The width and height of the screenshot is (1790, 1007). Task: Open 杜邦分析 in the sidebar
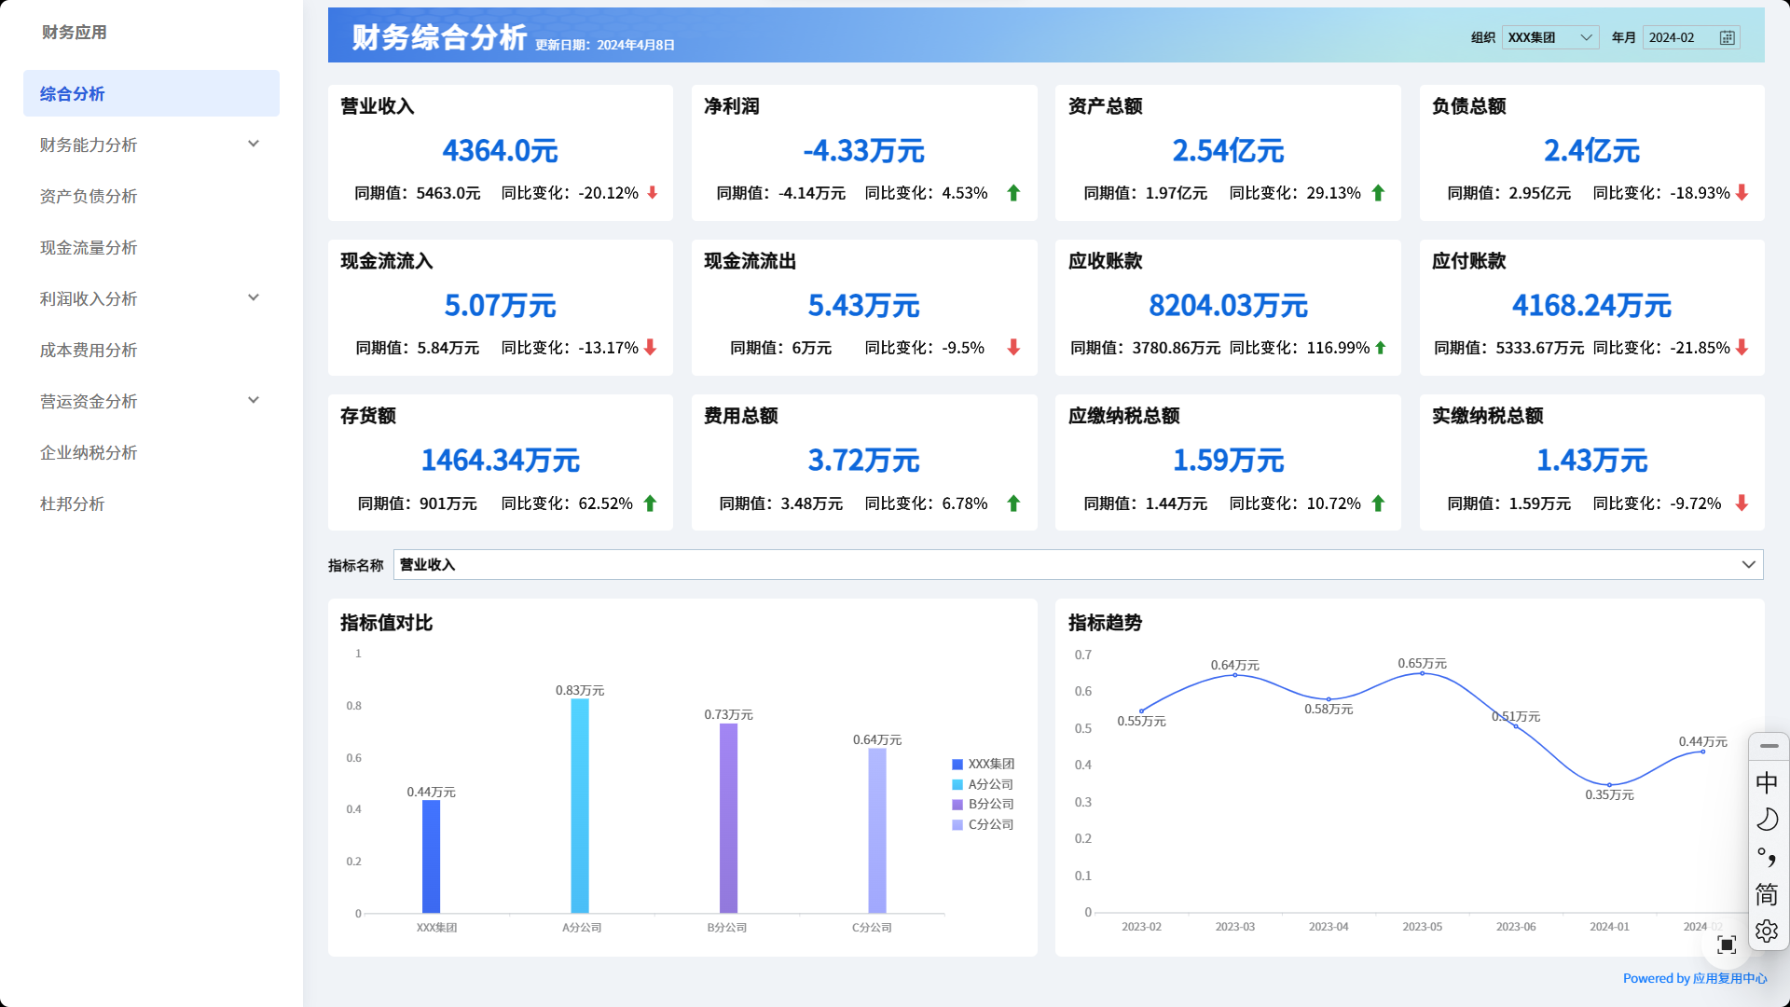click(x=73, y=504)
